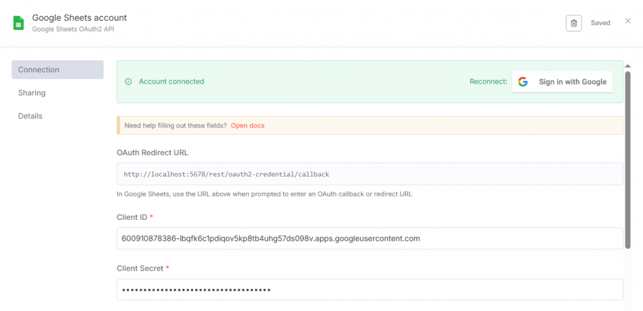The height and width of the screenshot is (311, 643).
Task: Click the vertical scrollbar thumb
Action: pos(627,160)
